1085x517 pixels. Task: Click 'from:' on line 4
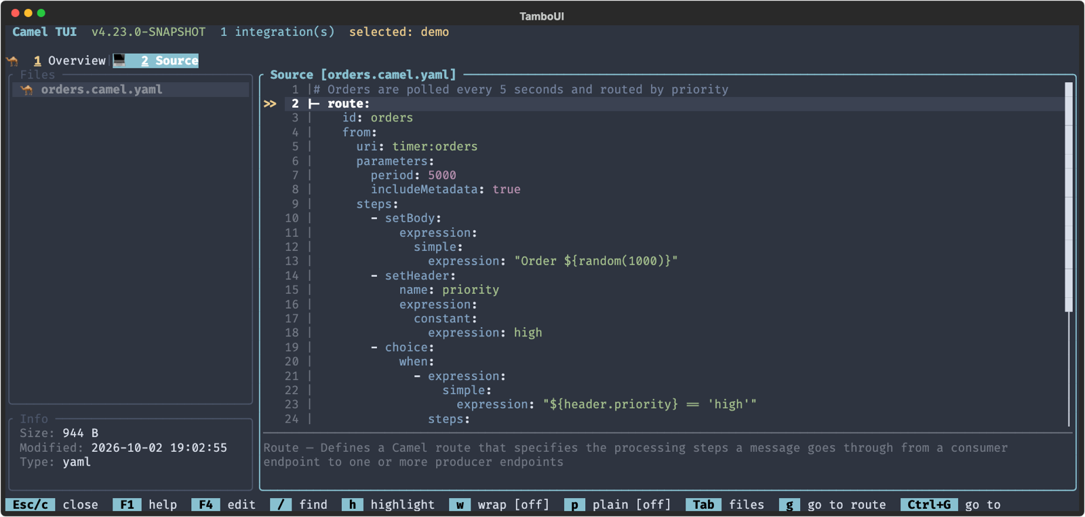359,132
